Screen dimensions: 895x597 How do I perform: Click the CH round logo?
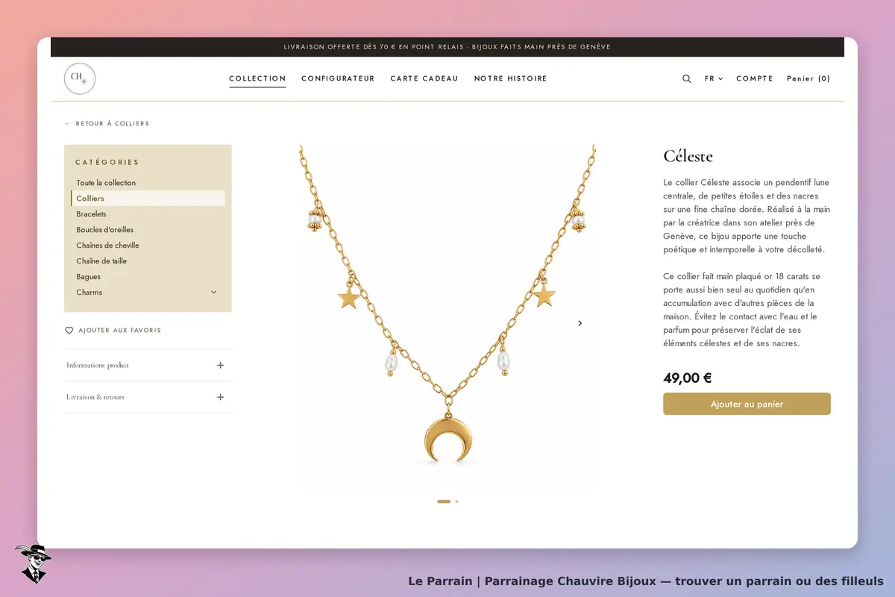[x=80, y=78]
